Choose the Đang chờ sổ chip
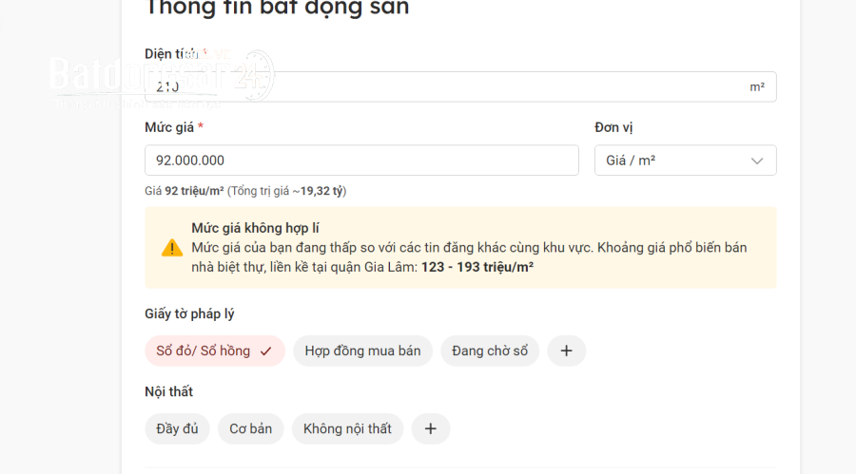This screenshot has height=474, width=856. pos(490,351)
